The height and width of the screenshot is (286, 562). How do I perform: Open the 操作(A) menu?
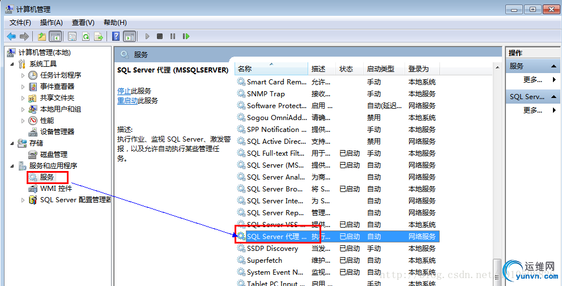pyautogui.click(x=51, y=23)
